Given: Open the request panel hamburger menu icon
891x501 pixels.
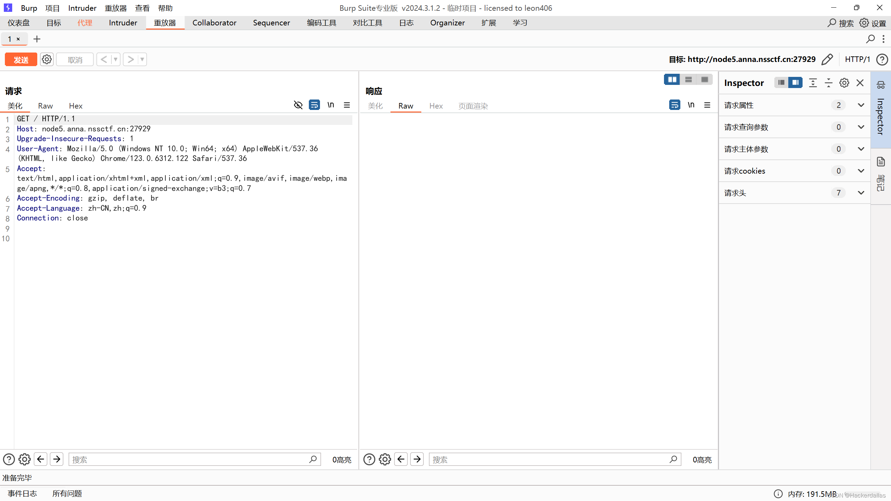Looking at the screenshot, I should pyautogui.click(x=347, y=105).
